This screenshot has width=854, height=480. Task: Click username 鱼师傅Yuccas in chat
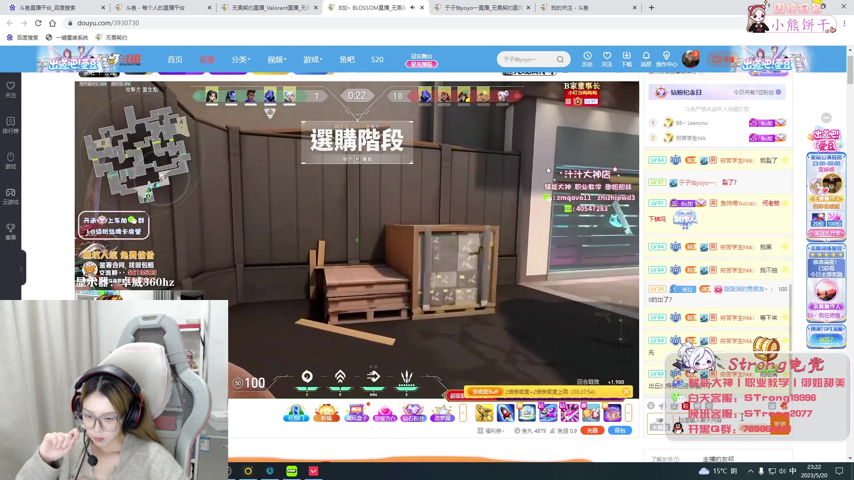738,203
